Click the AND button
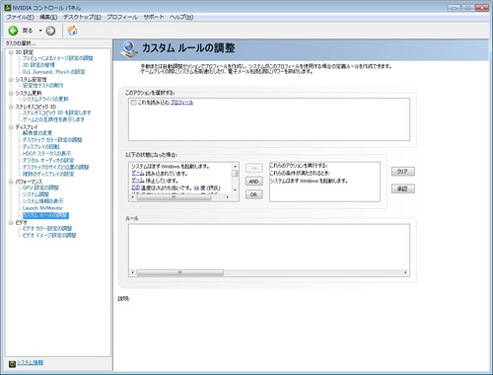This screenshot has width=493, height=375. [253, 182]
